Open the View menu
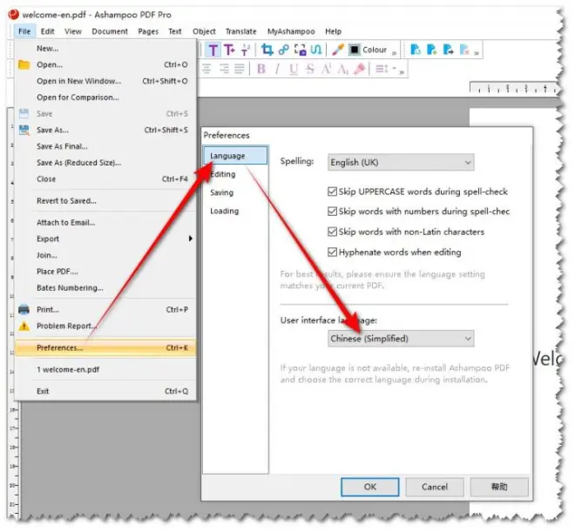The image size is (575, 532). tap(73, 31)
